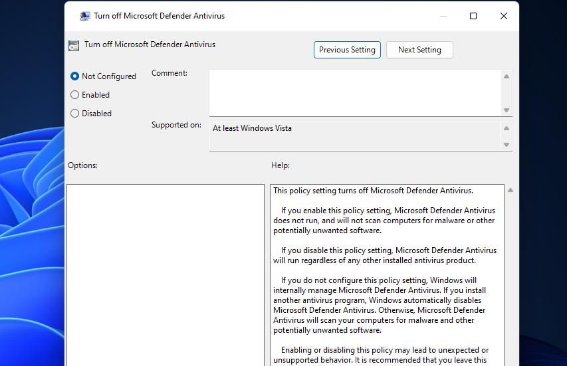Click the Options list box

166,275
